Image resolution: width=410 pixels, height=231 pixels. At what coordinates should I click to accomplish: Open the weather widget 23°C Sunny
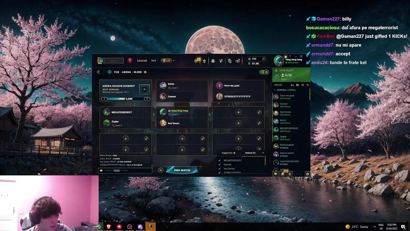click(357, 227)
